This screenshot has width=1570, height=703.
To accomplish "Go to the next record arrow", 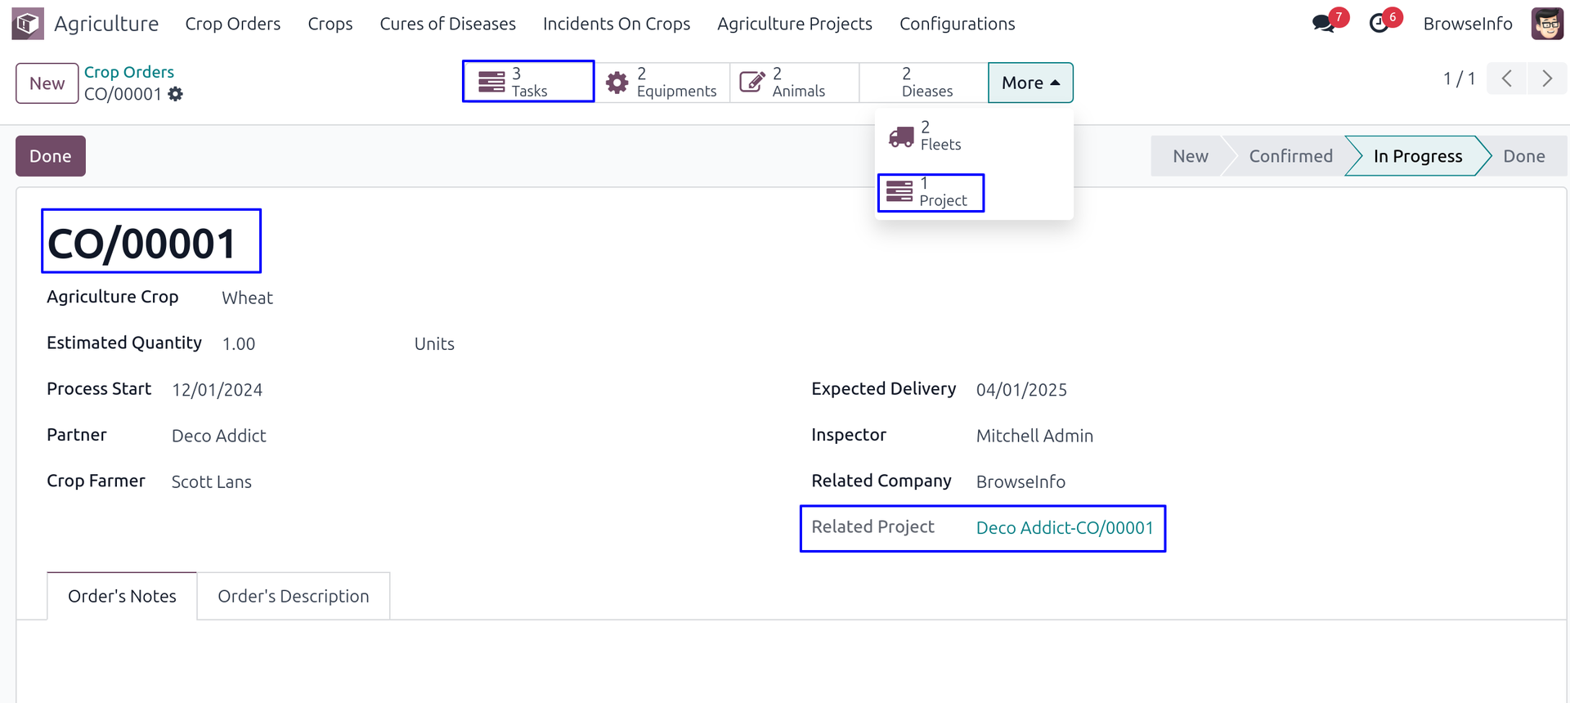I will pyautogui.click(x=1547, y=78).
